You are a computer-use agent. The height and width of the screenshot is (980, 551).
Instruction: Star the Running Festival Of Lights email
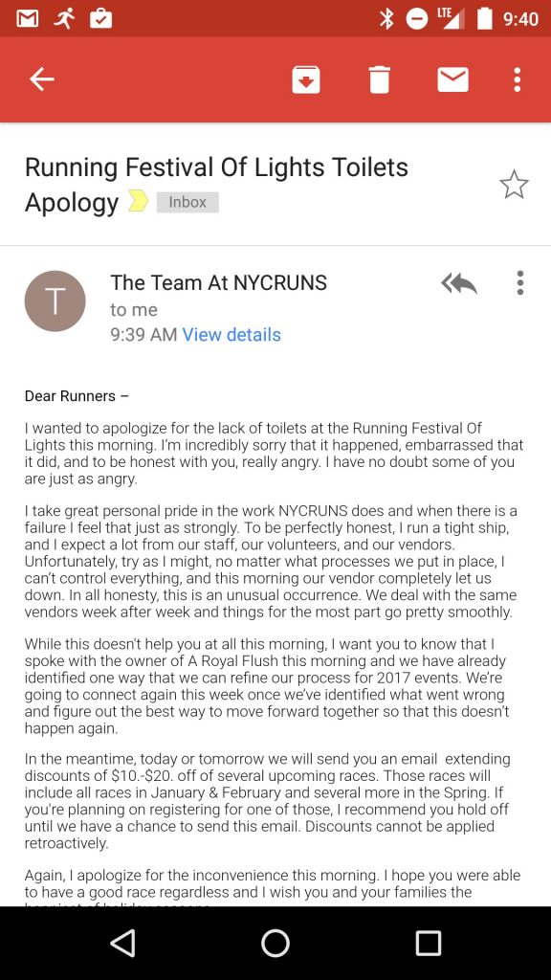514,185
